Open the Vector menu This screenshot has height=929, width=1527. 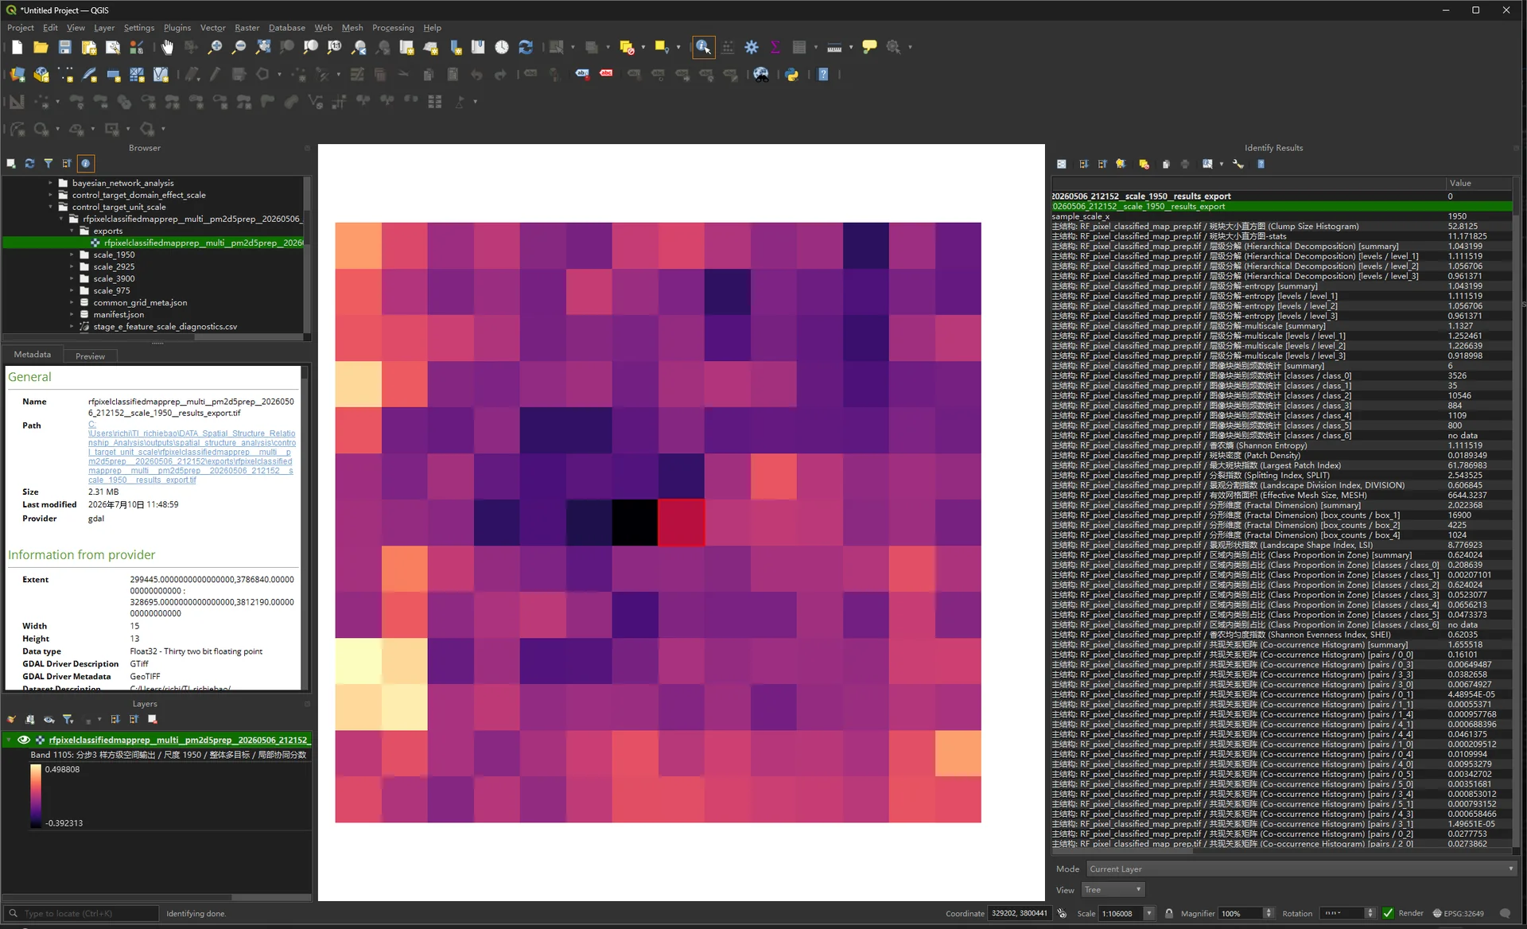click(212, 28)
